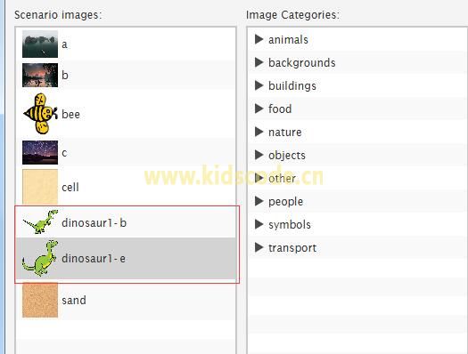The image size is (468, 354).
Task: Select the people category label
Action: tap(285, 202)
